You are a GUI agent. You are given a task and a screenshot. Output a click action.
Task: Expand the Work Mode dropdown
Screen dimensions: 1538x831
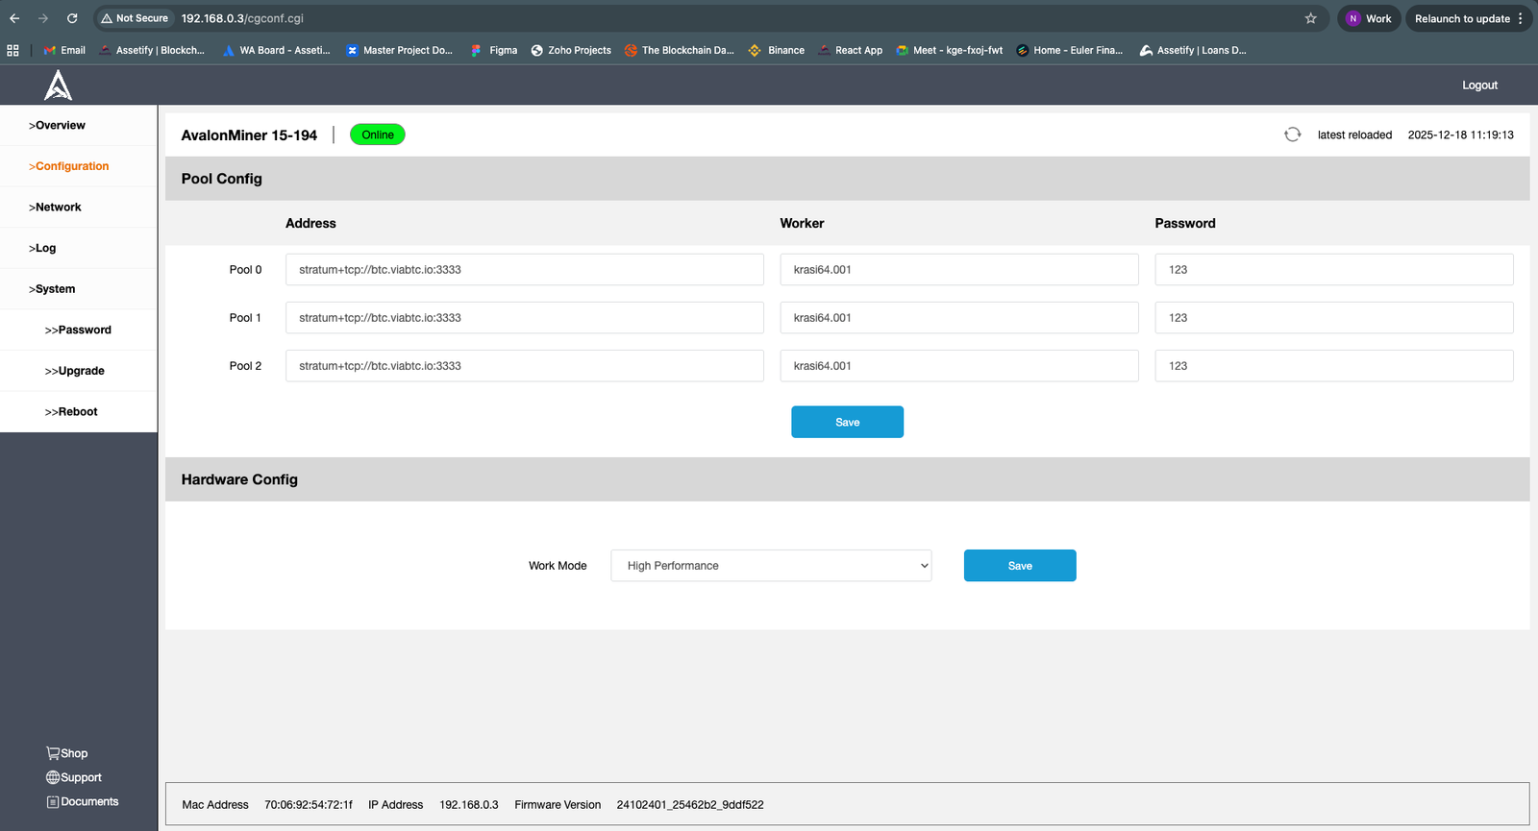pos(771,566)
